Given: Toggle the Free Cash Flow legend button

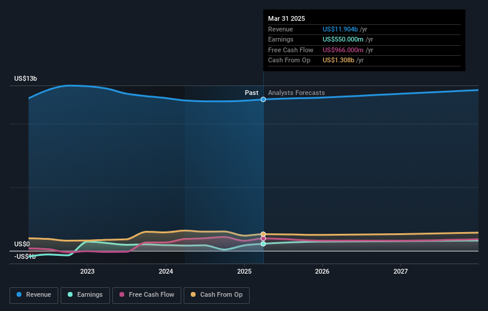Looking at the screenshot, I should [147, 295].
